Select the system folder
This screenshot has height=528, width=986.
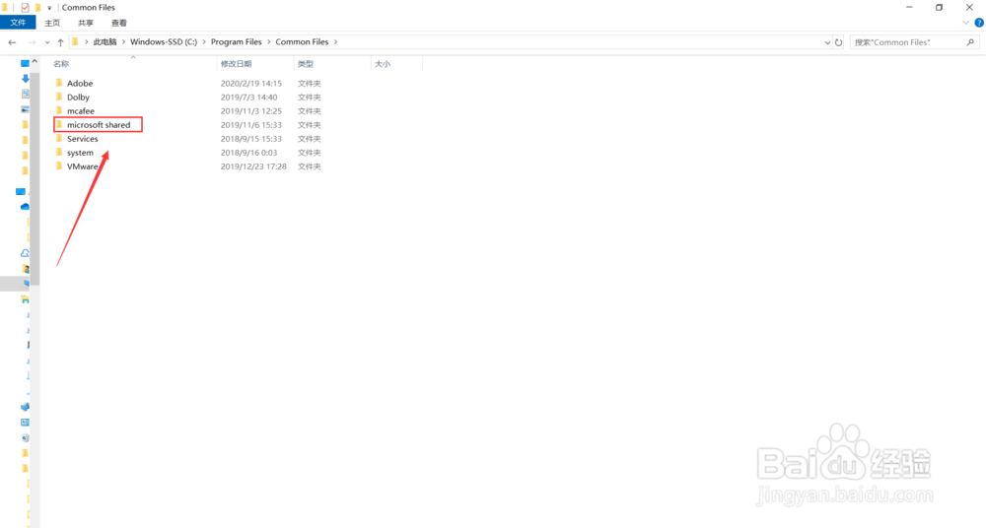pyautogui.click(x=80, y=152)
